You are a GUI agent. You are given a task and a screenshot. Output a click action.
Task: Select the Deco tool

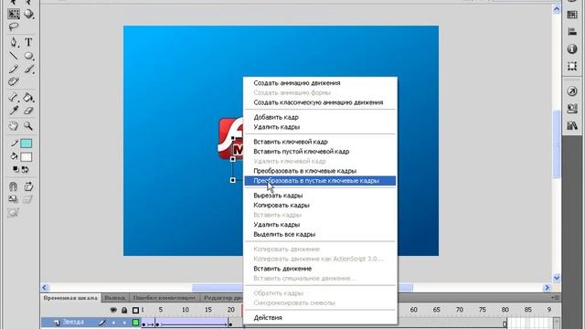pyautogui.click(x=14, y=81)
